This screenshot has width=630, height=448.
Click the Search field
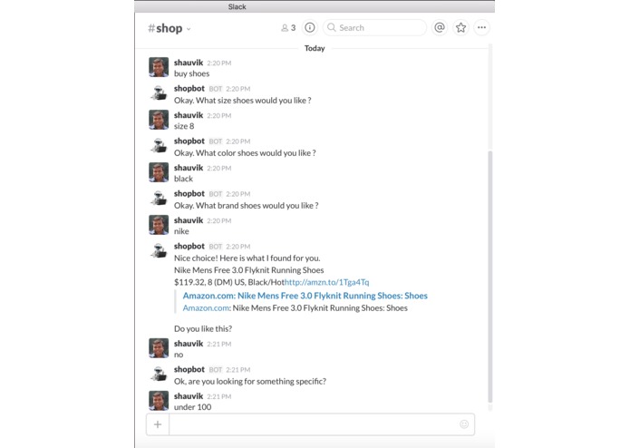click(x=374, y=27)
